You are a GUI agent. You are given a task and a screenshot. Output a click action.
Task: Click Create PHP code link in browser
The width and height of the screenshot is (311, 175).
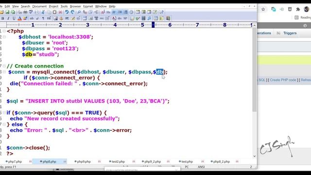(283, 80)
